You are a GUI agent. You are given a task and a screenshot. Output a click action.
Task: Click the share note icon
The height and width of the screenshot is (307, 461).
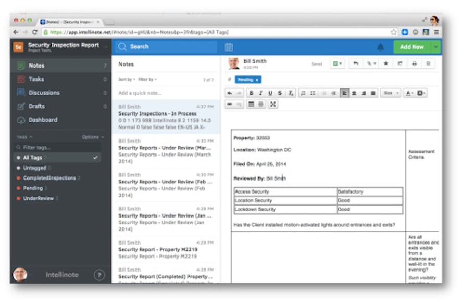[400, 63]
